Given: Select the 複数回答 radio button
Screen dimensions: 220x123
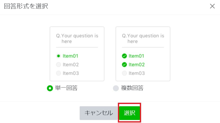Looking at the screenshot, I should pos(116,88).
